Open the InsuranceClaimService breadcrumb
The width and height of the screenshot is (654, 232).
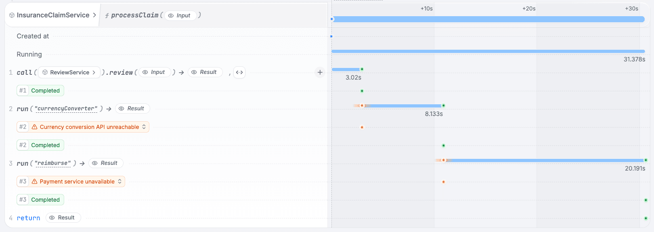52,15
